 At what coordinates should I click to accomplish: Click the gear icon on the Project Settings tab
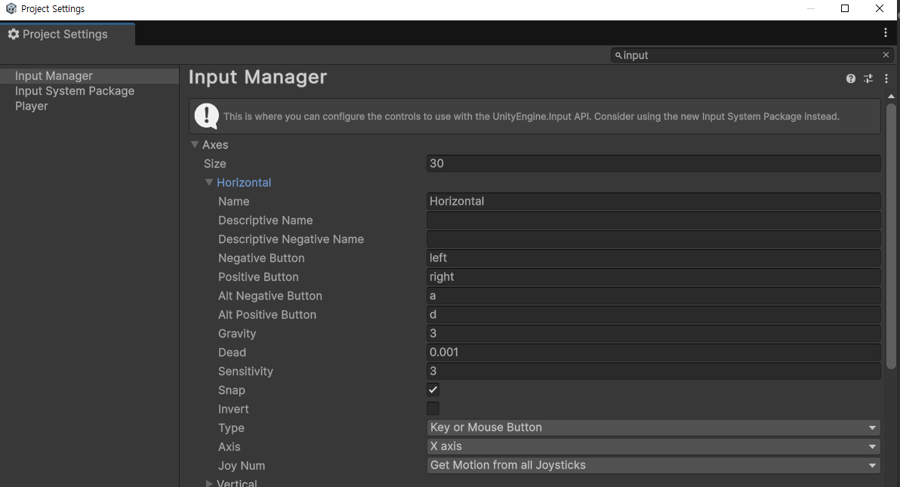point(14,35)
